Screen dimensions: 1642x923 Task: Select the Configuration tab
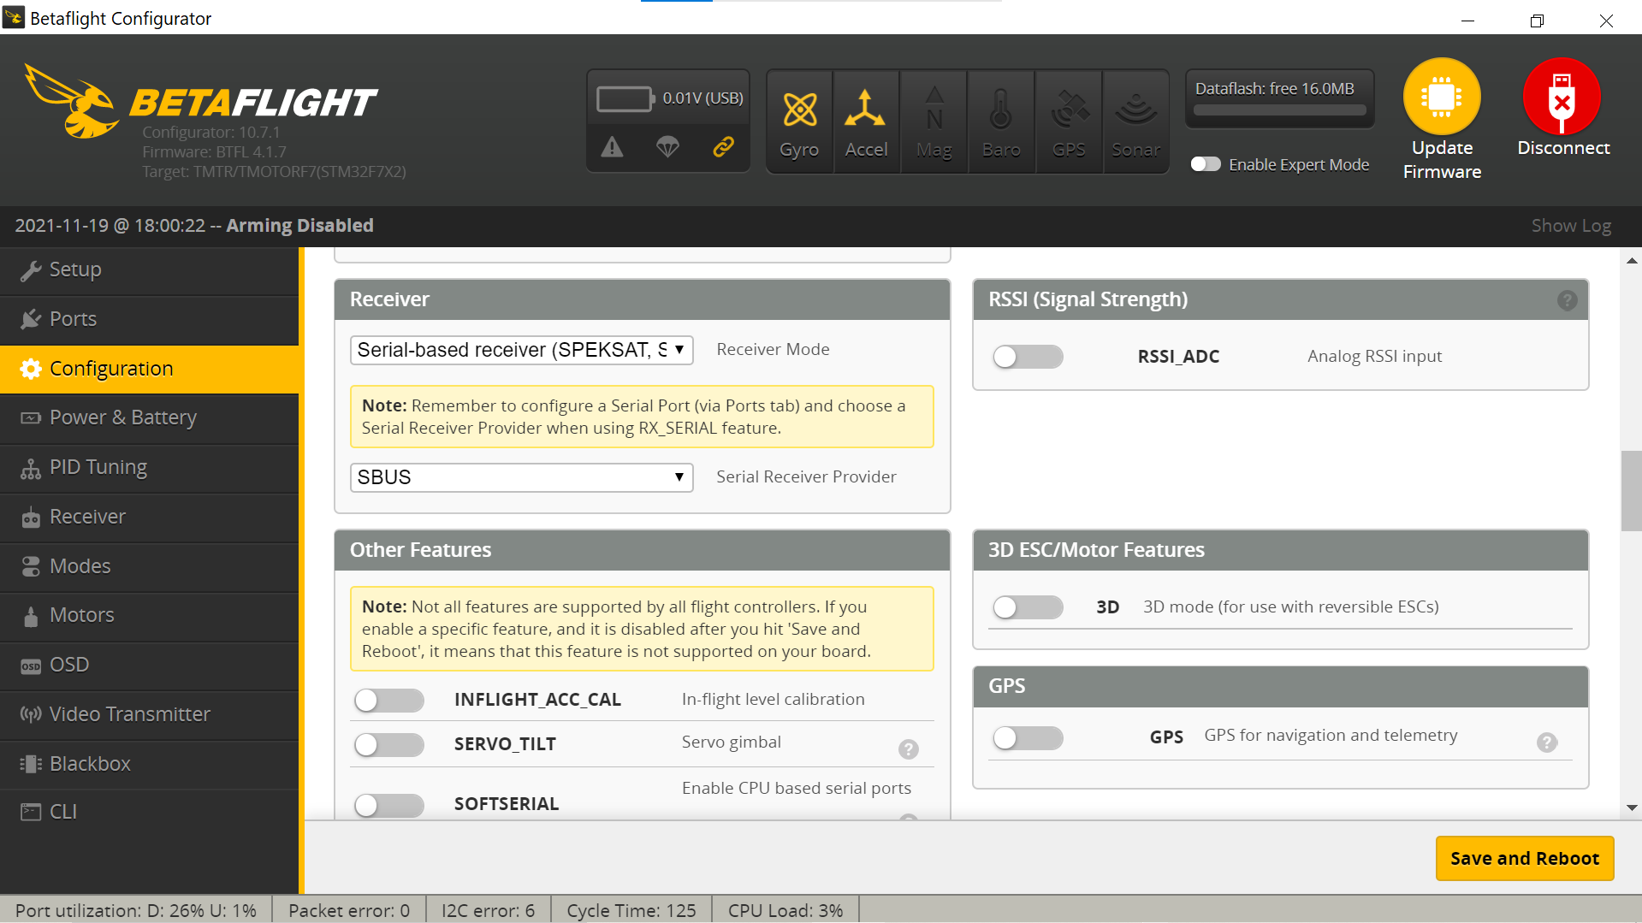click(x=150, y=369)
